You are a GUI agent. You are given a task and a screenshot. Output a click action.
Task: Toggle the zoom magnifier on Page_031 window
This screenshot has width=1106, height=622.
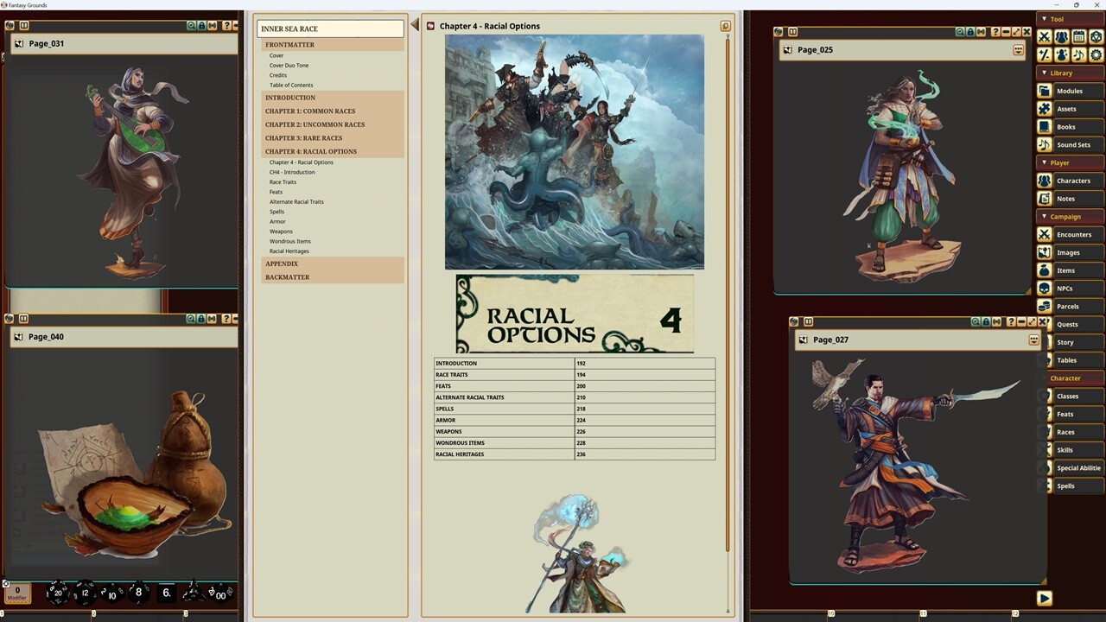(x=191, y=27)
